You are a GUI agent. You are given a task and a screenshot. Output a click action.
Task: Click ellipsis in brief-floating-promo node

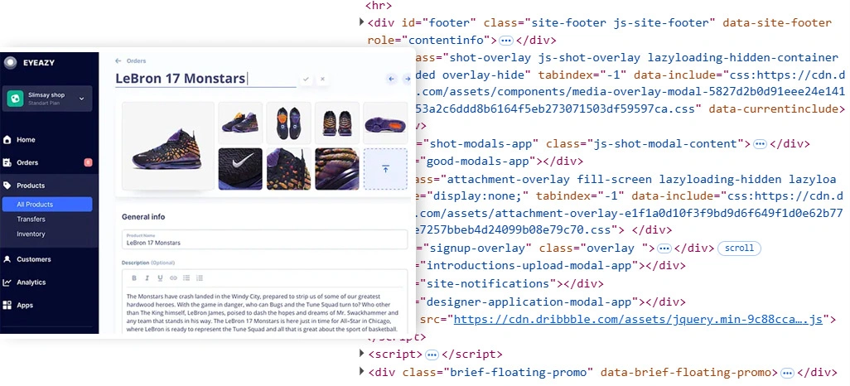tap(787, 373)
